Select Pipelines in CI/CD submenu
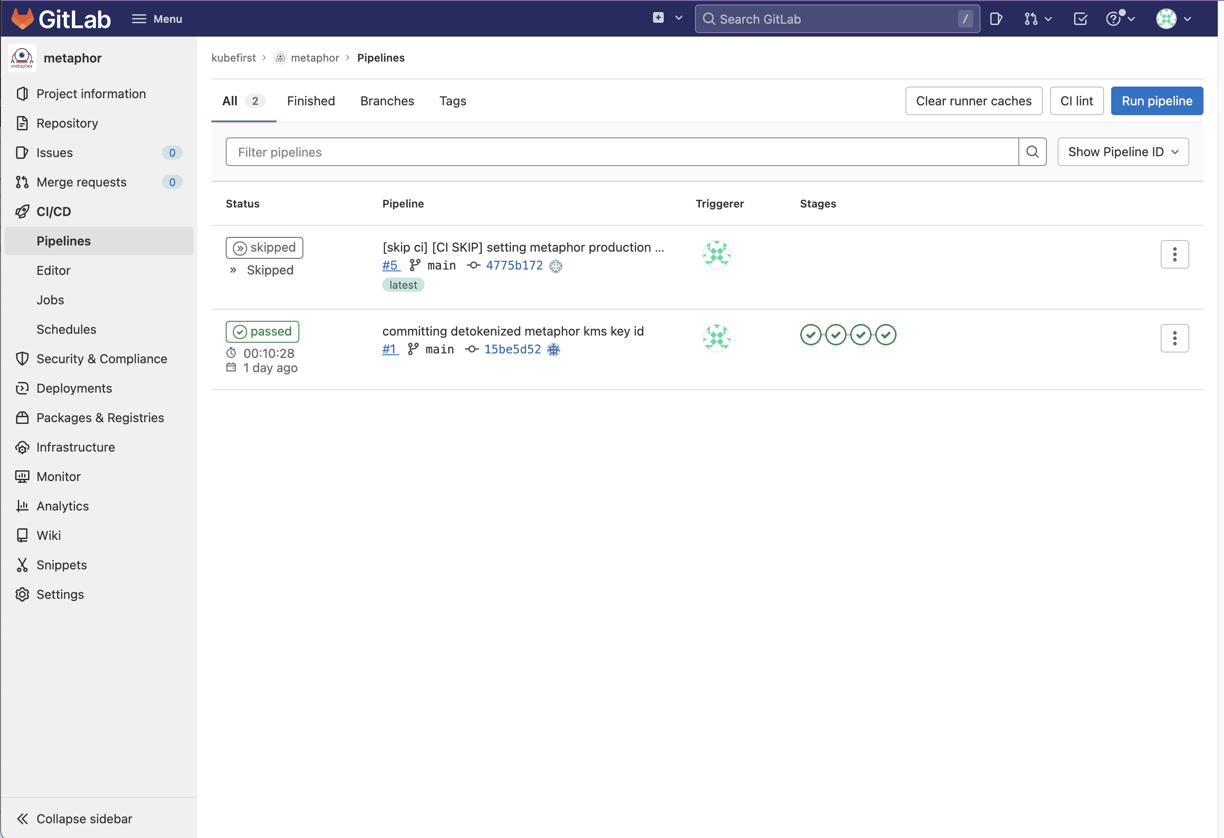1224x838 pixels. click(99, 241)
